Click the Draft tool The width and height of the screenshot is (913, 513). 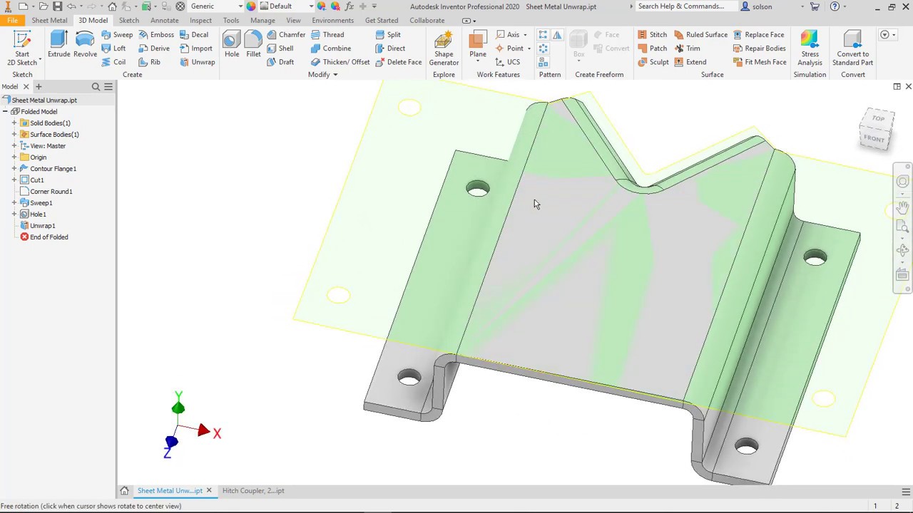280,62
